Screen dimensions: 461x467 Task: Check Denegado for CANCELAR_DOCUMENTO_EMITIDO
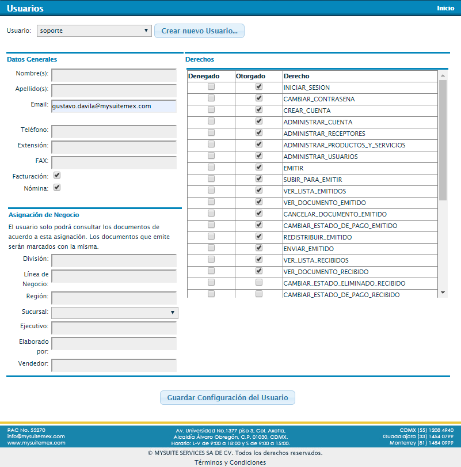tap(211, 213)
